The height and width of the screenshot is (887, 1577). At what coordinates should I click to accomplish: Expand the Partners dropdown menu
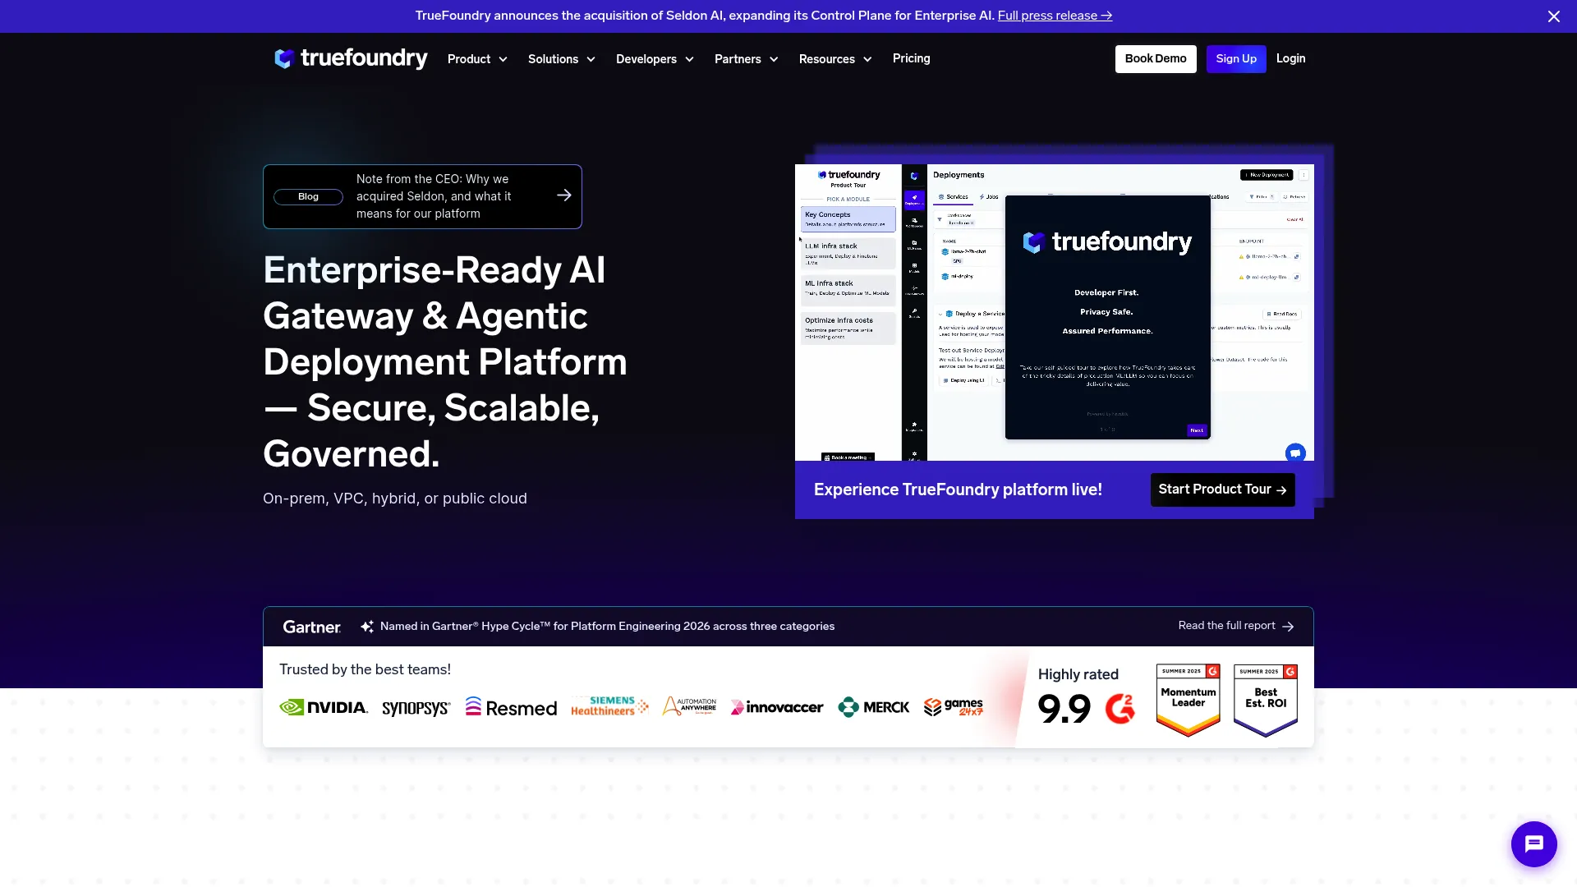pyautogui.click(x=746, y=59)
